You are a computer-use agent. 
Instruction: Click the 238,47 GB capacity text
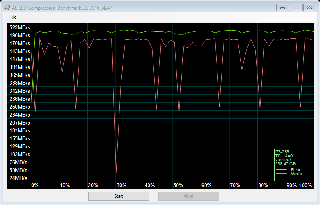pos(285,164)
